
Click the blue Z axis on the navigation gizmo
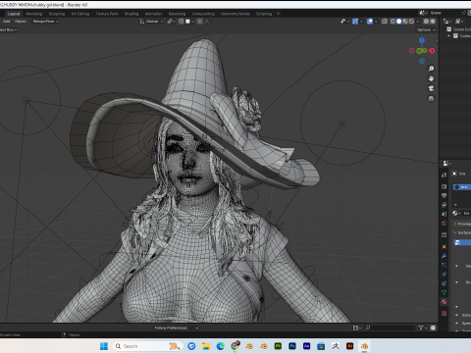[422, 40]
